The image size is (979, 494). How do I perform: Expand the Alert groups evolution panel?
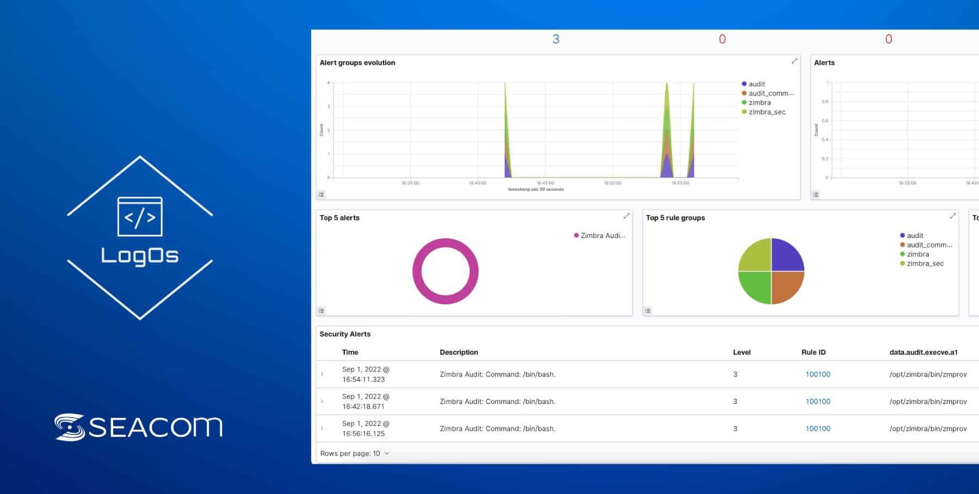pos(795,61)
